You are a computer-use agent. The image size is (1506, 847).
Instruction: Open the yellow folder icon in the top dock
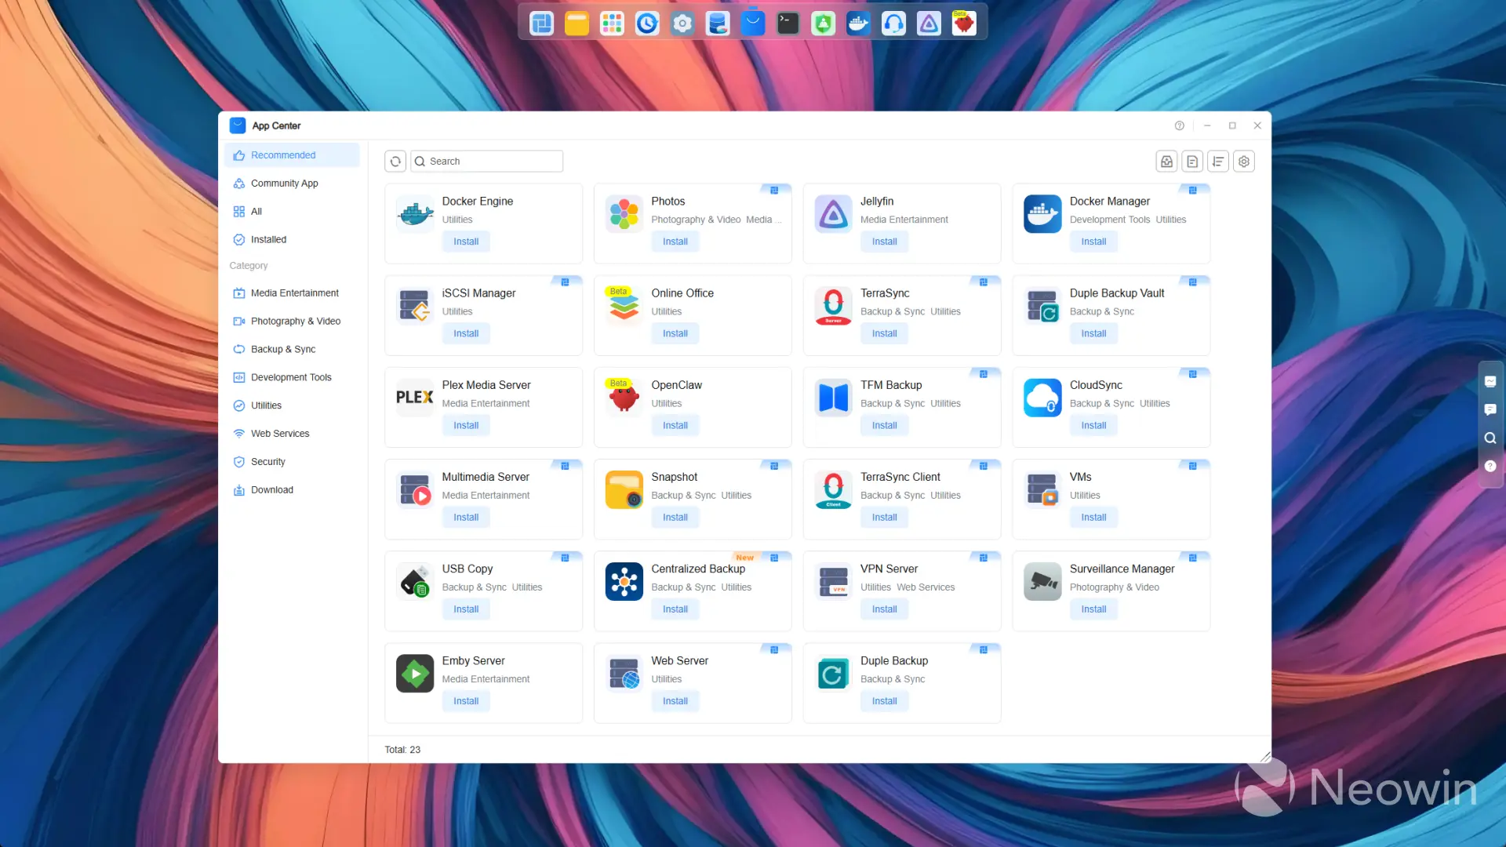click(577, 24)
